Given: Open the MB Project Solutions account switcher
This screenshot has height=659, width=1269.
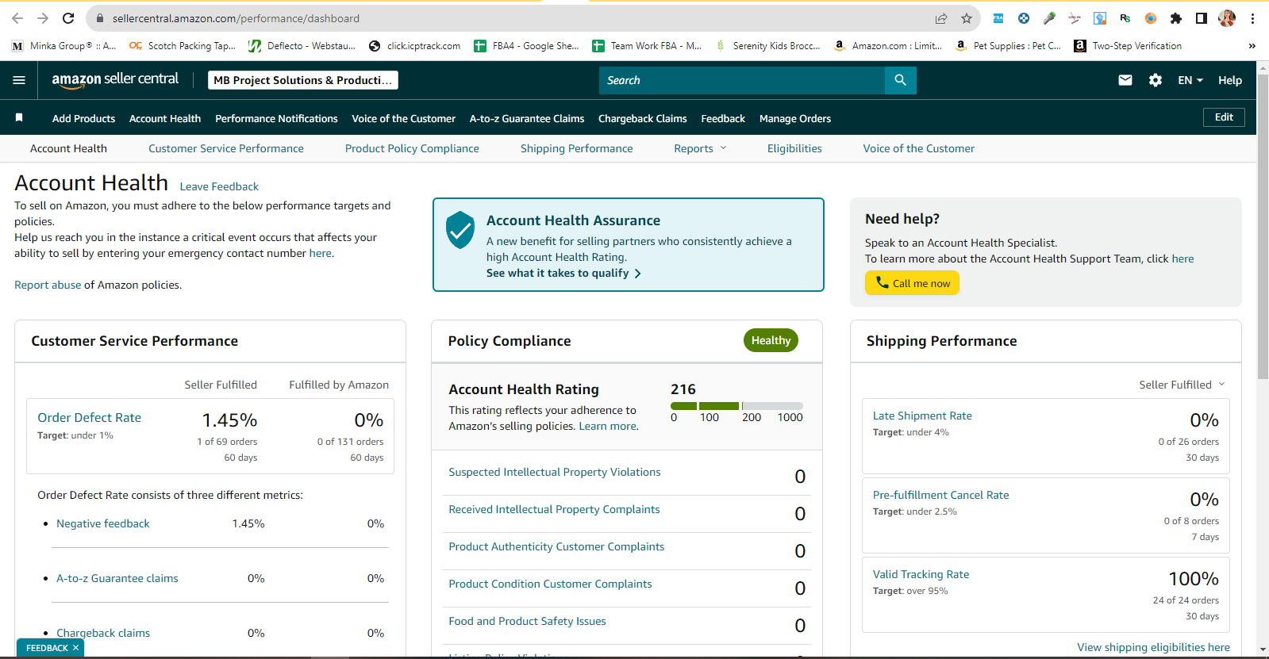Looking at the screenshot, I should [303, 80].
